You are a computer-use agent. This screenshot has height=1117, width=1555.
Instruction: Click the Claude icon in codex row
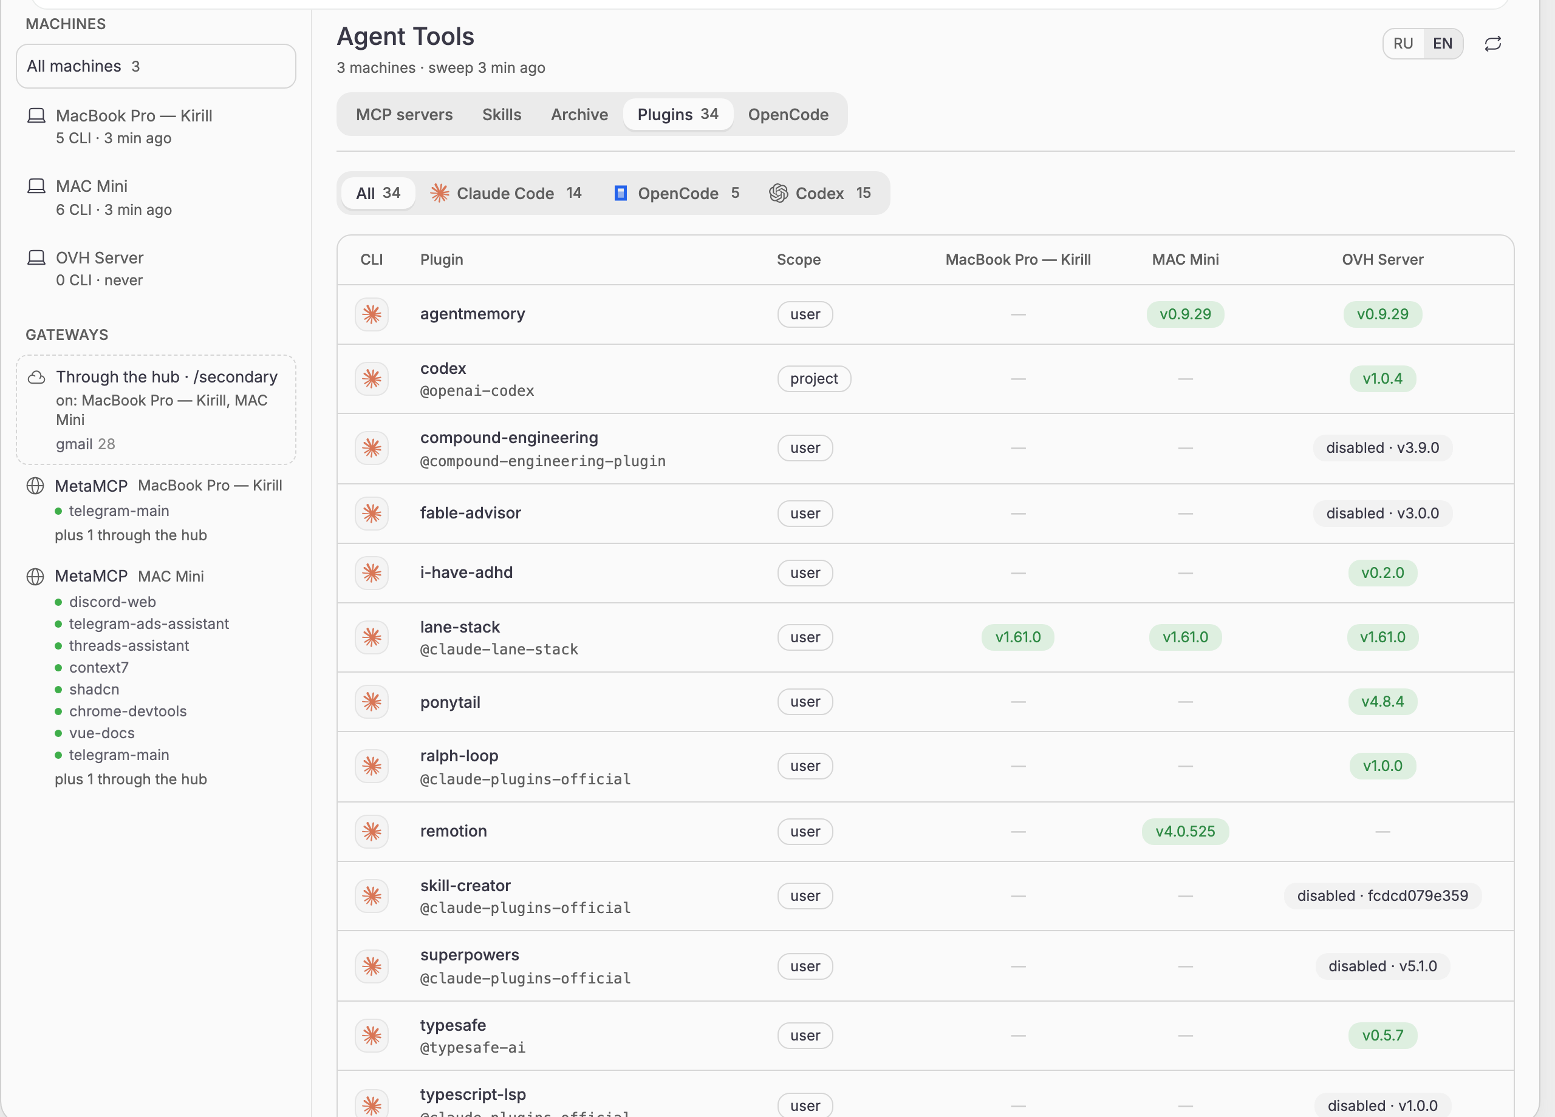click(372, 379)
